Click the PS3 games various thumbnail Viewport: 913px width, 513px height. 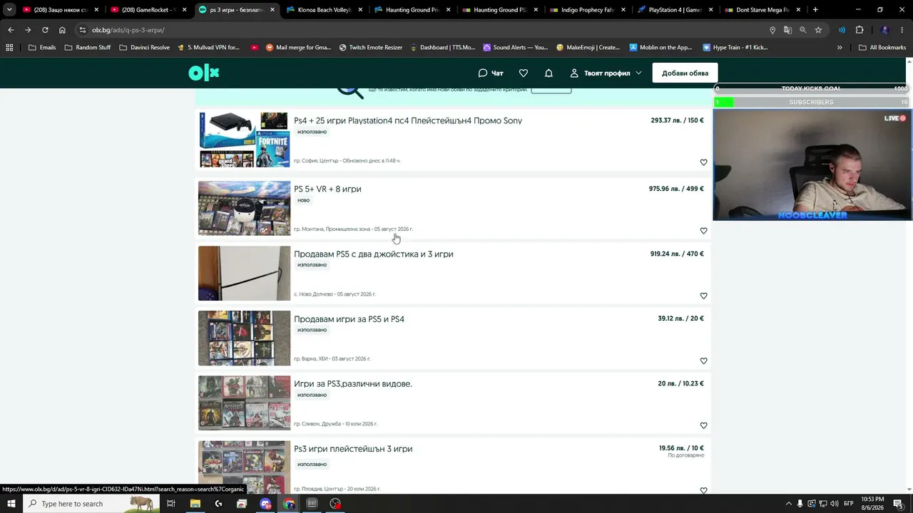point(244,403)
